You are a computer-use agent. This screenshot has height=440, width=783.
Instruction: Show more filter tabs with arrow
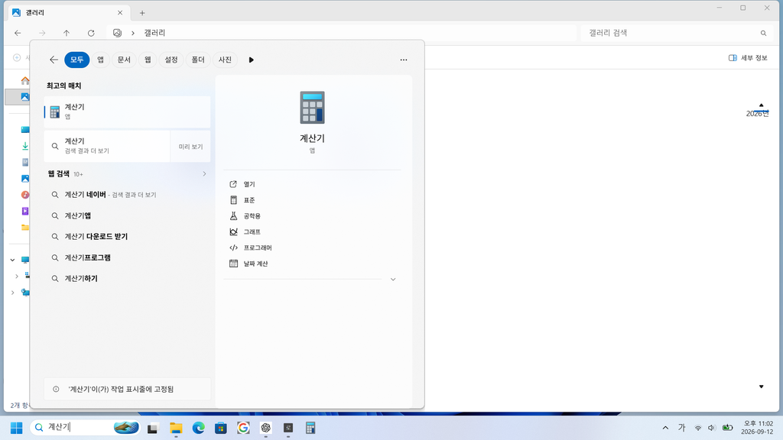click(x=251, y=60)
